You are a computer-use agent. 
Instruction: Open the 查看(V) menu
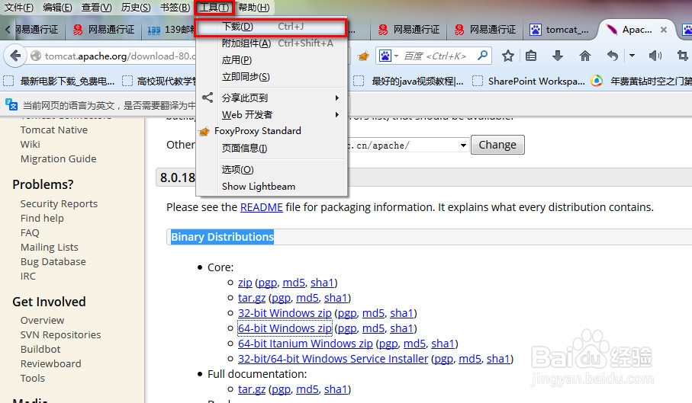coord(96,8)
